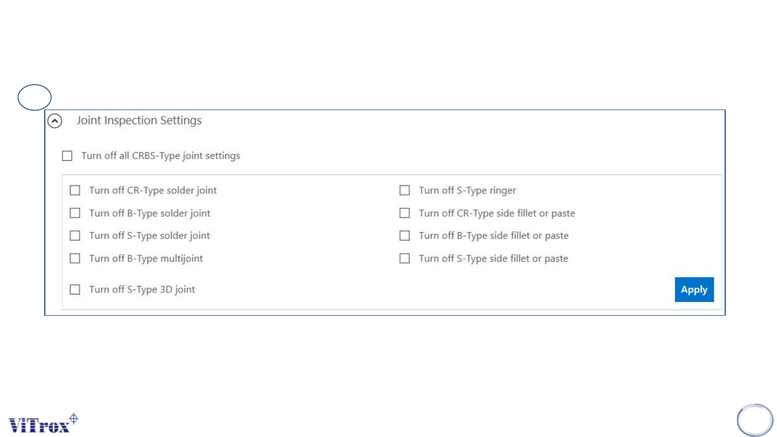Tick Turn off CR-Type side fillet or paste
777x437 pixels.
coord(405,213)
